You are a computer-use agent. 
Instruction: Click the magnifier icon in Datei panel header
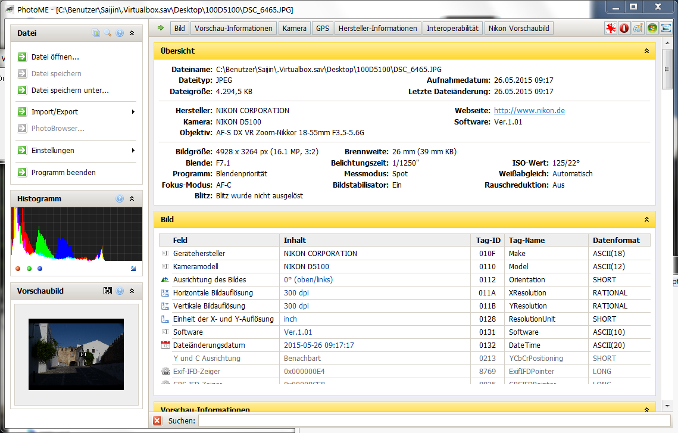pos(108,33)
